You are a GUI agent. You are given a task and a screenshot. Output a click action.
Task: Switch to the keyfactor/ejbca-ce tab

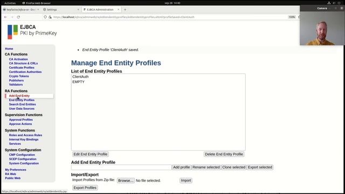point(21,10)
